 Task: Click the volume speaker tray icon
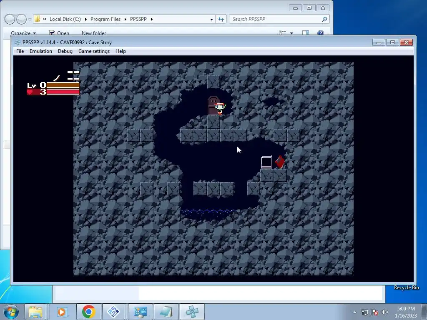pos(385,312)
